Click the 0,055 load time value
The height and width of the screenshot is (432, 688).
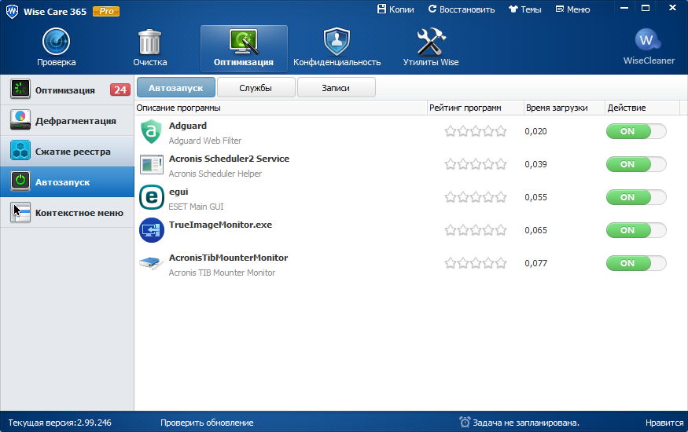(535, 197)
